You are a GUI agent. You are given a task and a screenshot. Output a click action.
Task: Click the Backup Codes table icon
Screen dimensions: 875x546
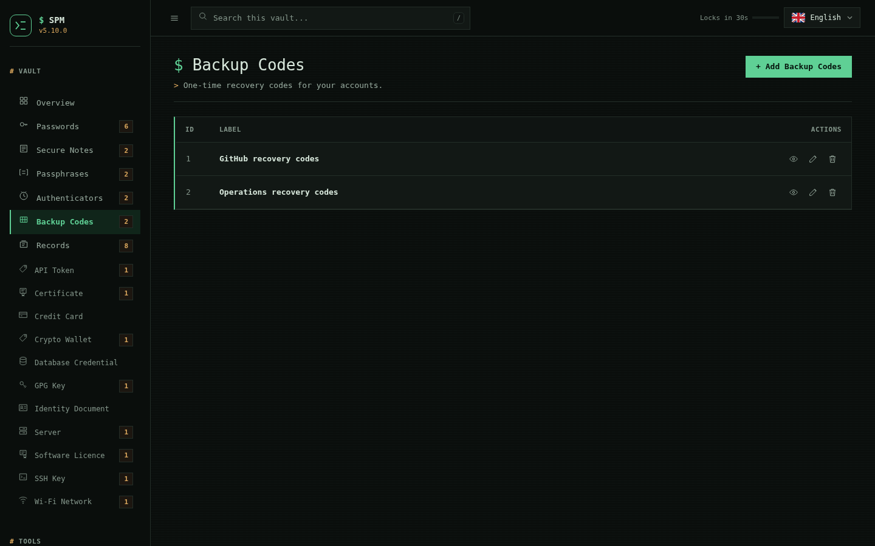pyautogui.click(x=24, y=220)
